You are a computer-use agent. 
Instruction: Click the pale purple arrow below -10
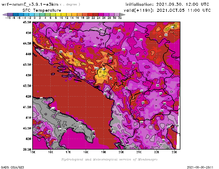[5, 14]
